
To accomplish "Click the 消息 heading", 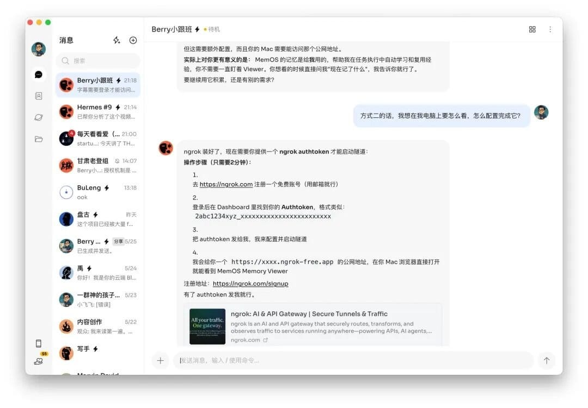I will pyautogui.click(x=66, y=40).
